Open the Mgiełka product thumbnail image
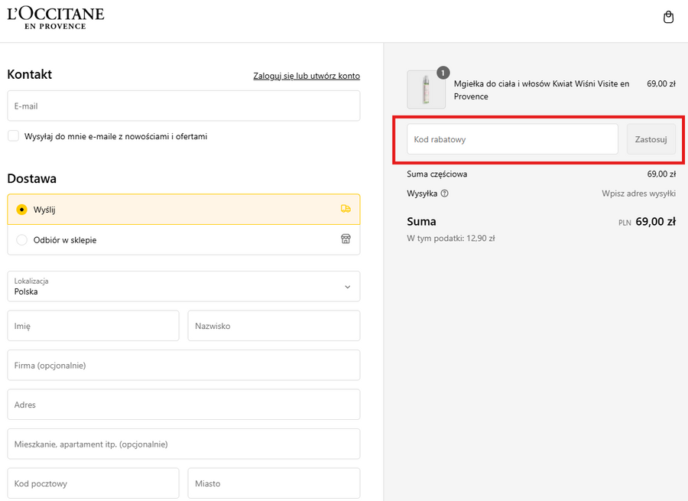The width and height of the screenshot is (688, 501). coord(426,90)
